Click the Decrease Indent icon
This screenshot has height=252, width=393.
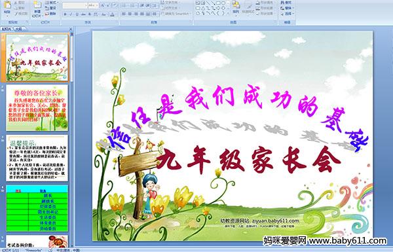(x=142, y=5)
